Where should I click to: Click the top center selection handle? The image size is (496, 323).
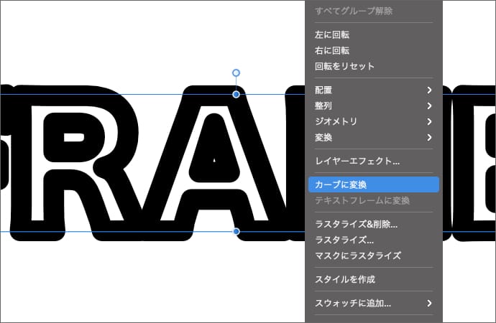pos(236,95)
